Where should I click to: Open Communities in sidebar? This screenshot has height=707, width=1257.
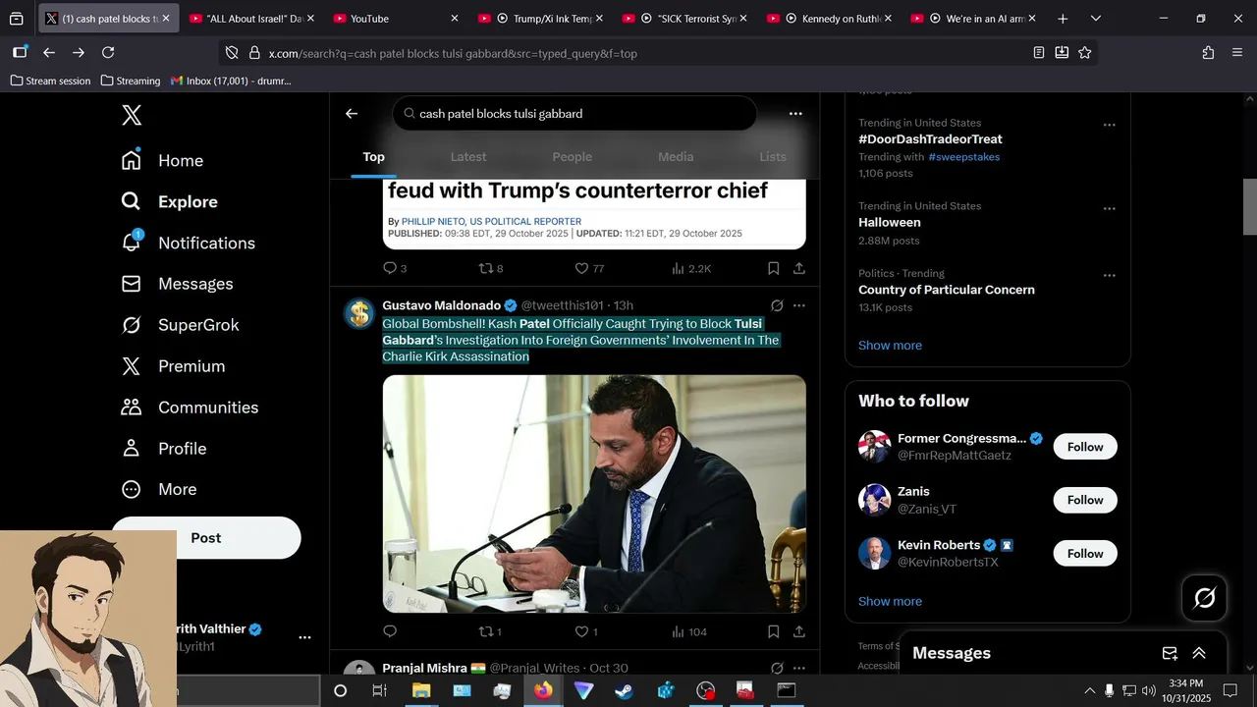[190, 408]
